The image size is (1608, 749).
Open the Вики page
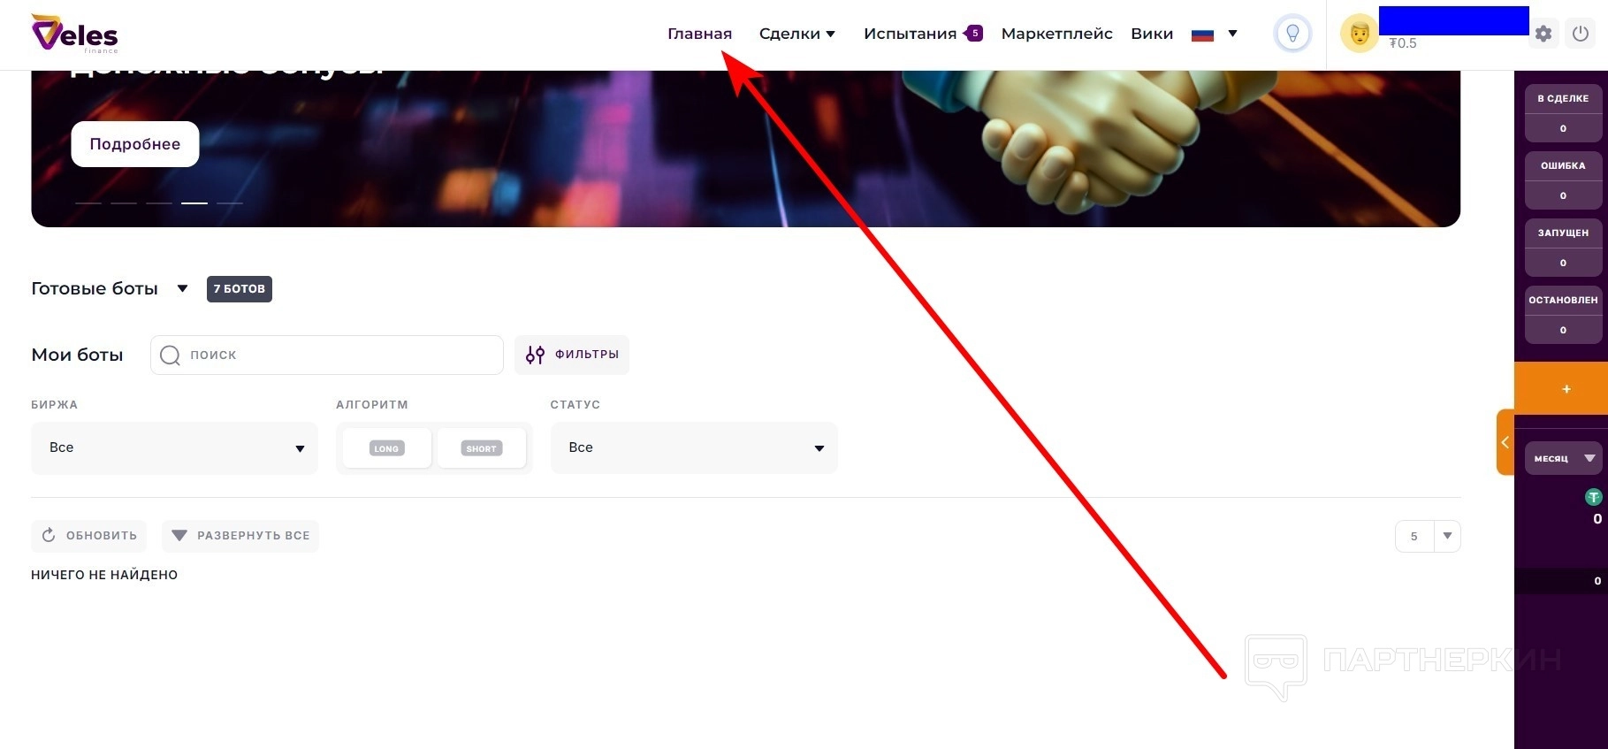1152,34
